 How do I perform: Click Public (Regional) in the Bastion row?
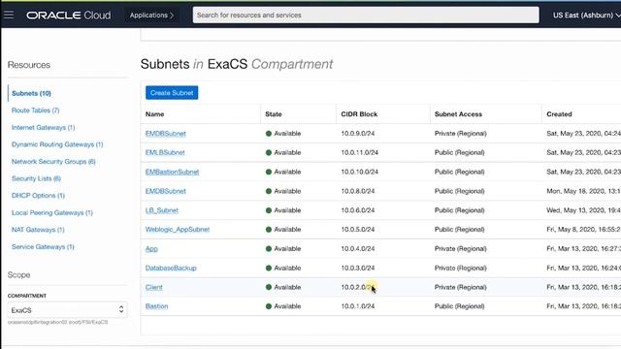click(x=459, y=306)
